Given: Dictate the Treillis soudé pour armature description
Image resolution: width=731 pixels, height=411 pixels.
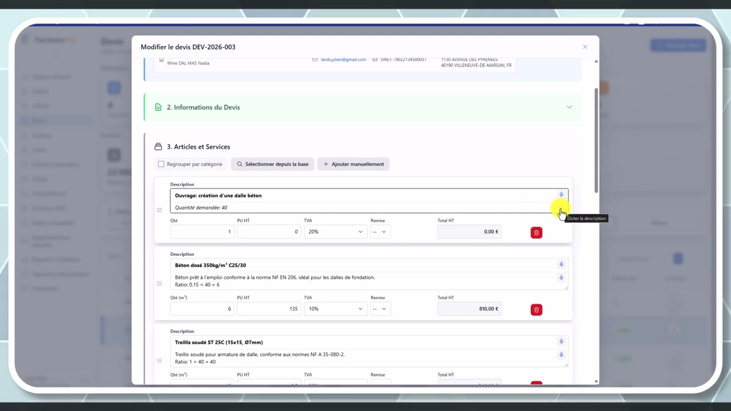Looking at the screenshot, I should click(x=561, y=354).
